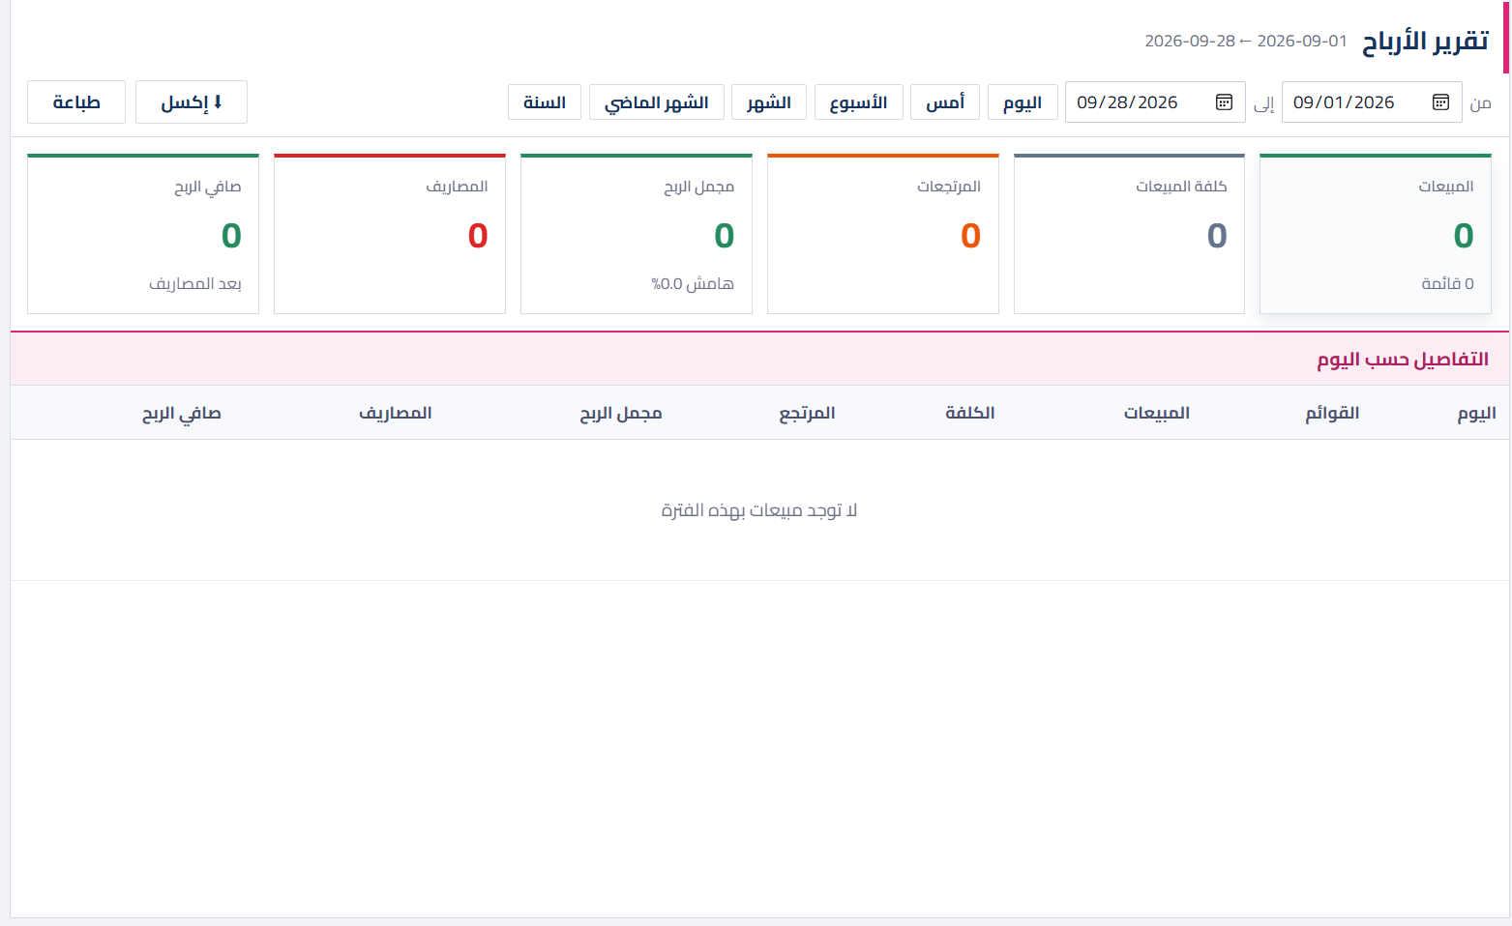
Task: Open the calendar picker on the 'إلى' end date field
Action: point(1224,102)
